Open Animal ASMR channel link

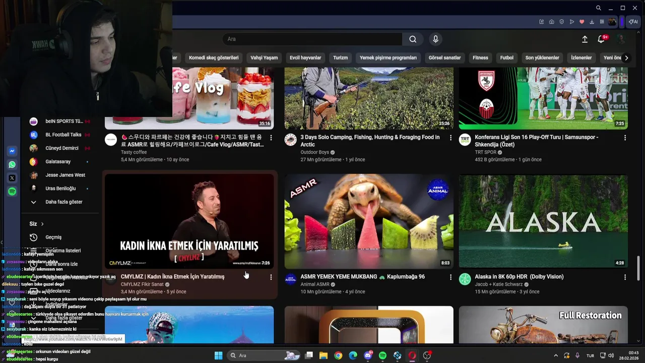(314, 284)
